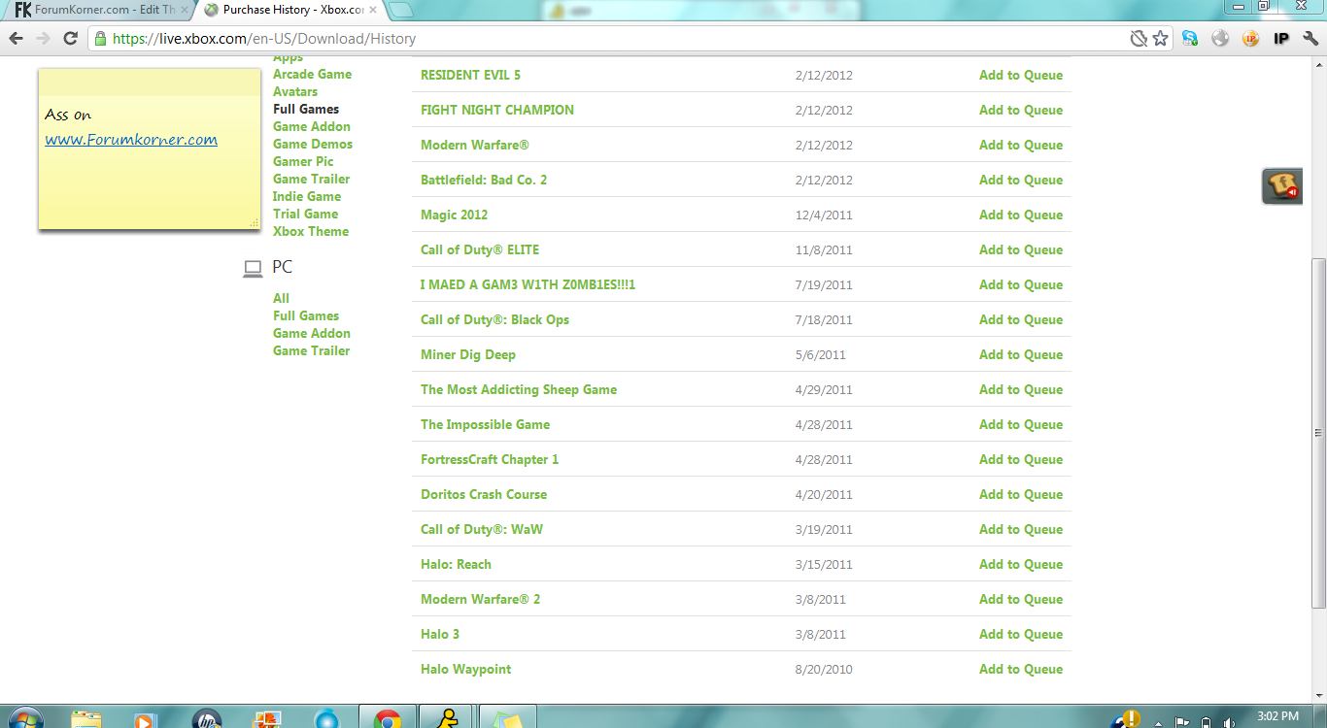Select Game Trailer under PC section

pos(311,350)
